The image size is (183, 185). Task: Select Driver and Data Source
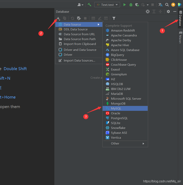79,50
